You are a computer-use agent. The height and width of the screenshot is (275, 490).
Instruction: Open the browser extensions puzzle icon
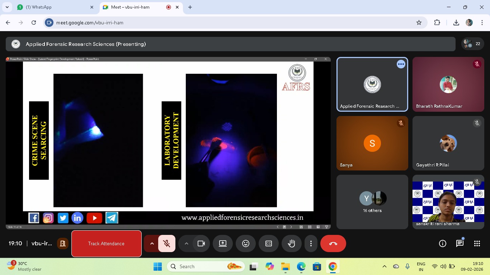(437, 23)
